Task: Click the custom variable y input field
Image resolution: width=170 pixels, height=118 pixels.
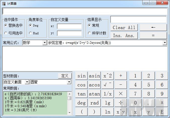Action: (x=69, y=33)
